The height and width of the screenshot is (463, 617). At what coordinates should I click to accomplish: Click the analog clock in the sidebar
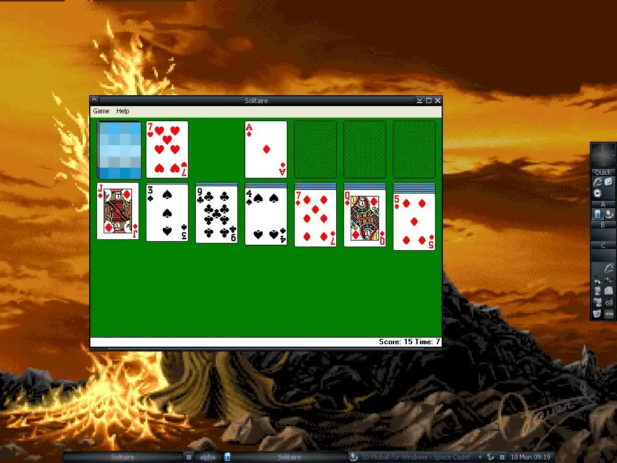point(603,155)
